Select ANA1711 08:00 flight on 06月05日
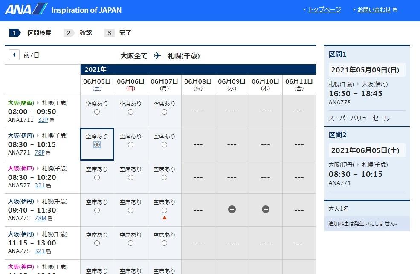 [97, 112]
